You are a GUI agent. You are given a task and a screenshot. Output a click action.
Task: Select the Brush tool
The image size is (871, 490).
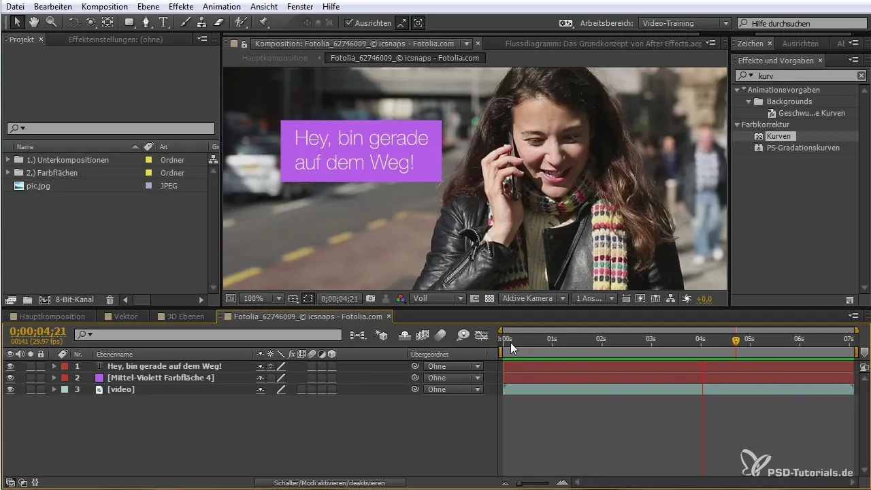coord(185,22)
